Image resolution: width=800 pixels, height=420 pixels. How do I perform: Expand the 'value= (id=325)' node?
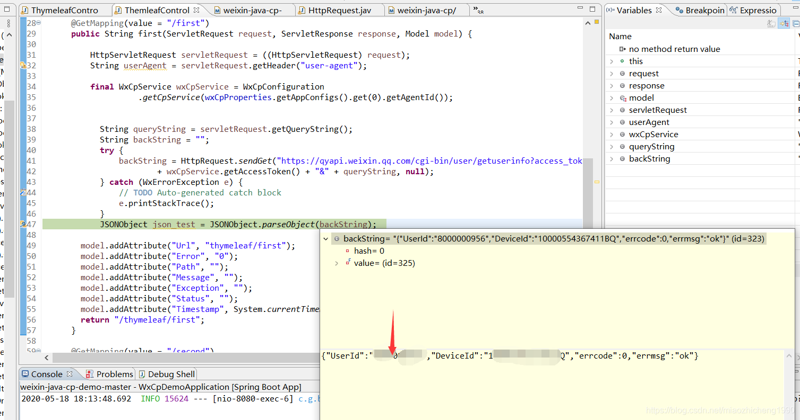click(x=337, y=263)
